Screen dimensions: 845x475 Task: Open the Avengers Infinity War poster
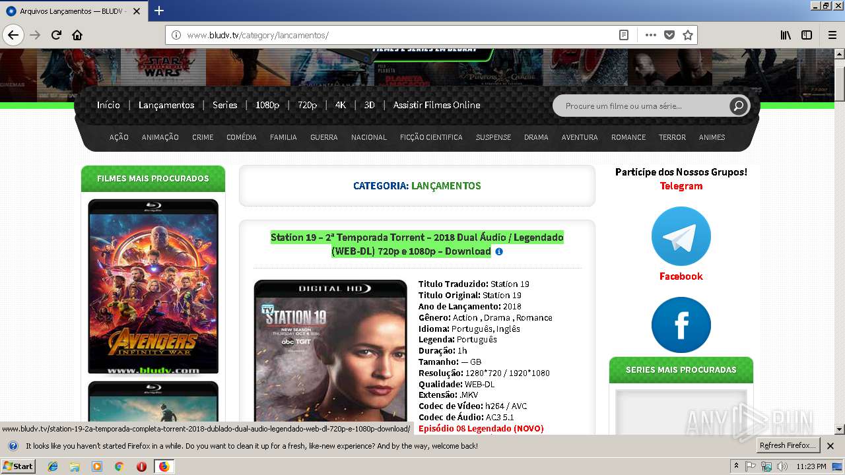(x=153, y=286)
